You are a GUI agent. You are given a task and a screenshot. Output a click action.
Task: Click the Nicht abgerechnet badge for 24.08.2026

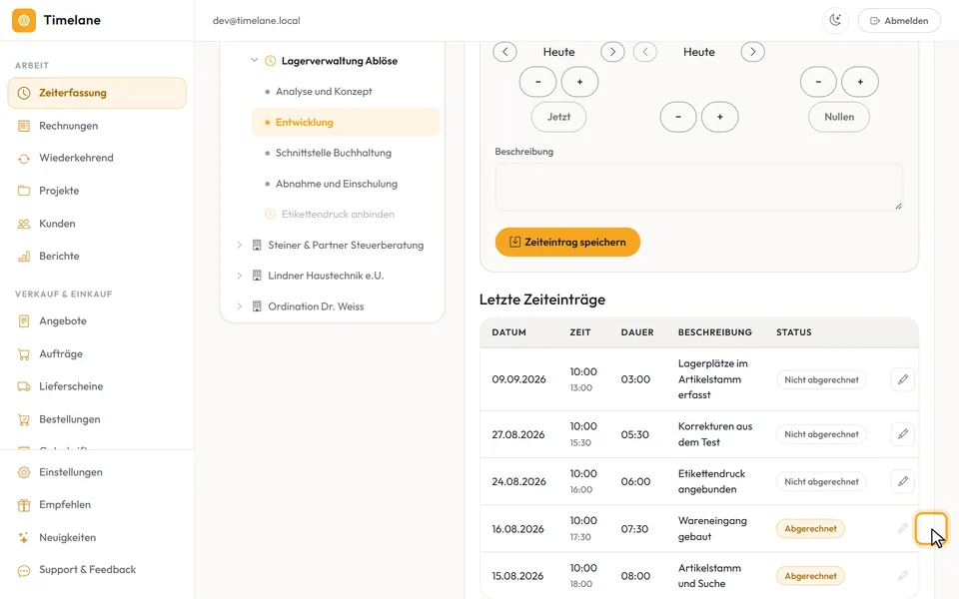coord(821,481)
